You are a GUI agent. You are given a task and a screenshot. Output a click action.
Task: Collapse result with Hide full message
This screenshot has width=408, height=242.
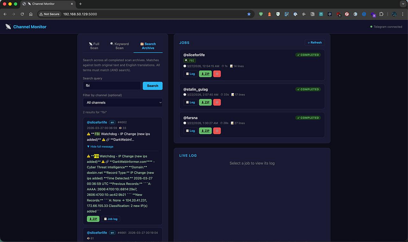(x=100, y=146)
